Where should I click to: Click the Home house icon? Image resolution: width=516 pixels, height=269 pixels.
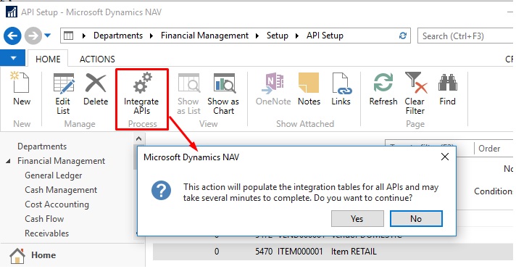(17, 255)
